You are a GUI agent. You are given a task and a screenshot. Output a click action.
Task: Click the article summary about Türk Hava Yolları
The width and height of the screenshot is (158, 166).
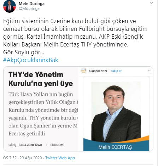point(43,114)
